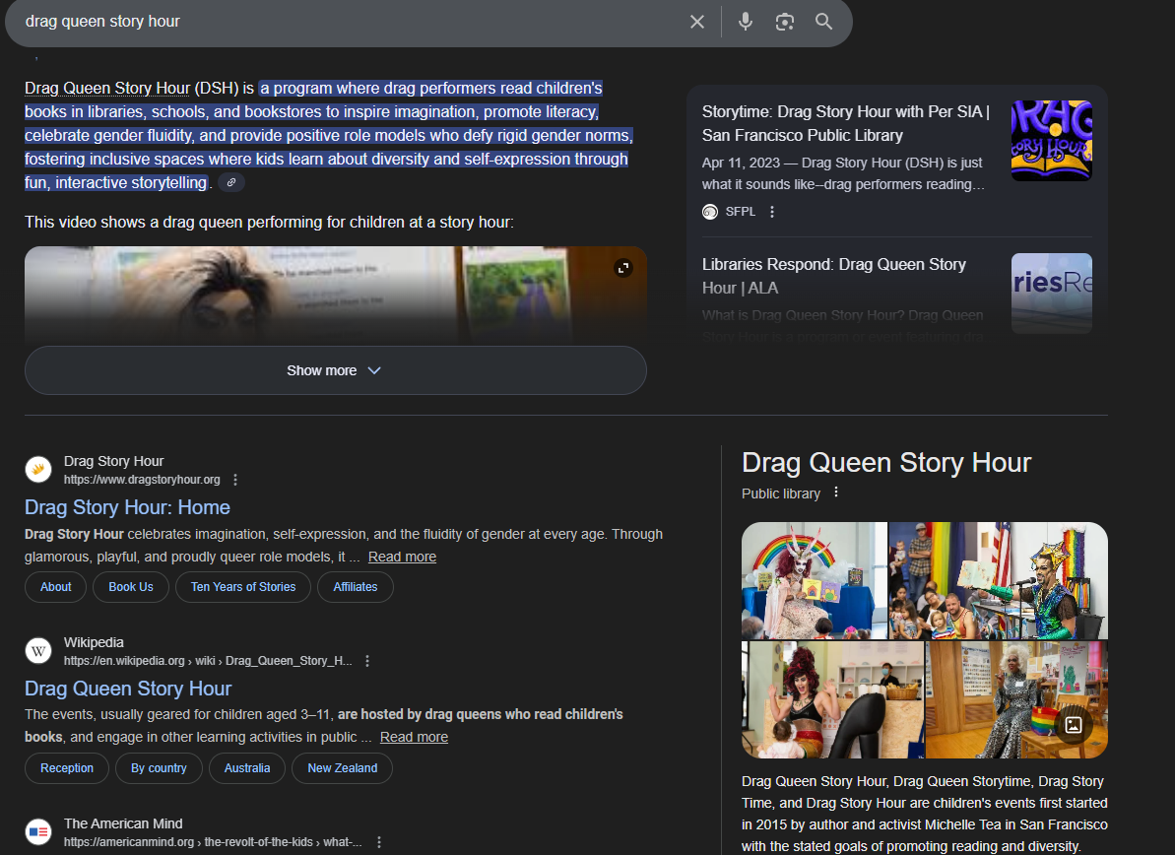This screenshot has height=855, width=1175.
Task: Click in the search text field
Action: (x=345, y=22)
